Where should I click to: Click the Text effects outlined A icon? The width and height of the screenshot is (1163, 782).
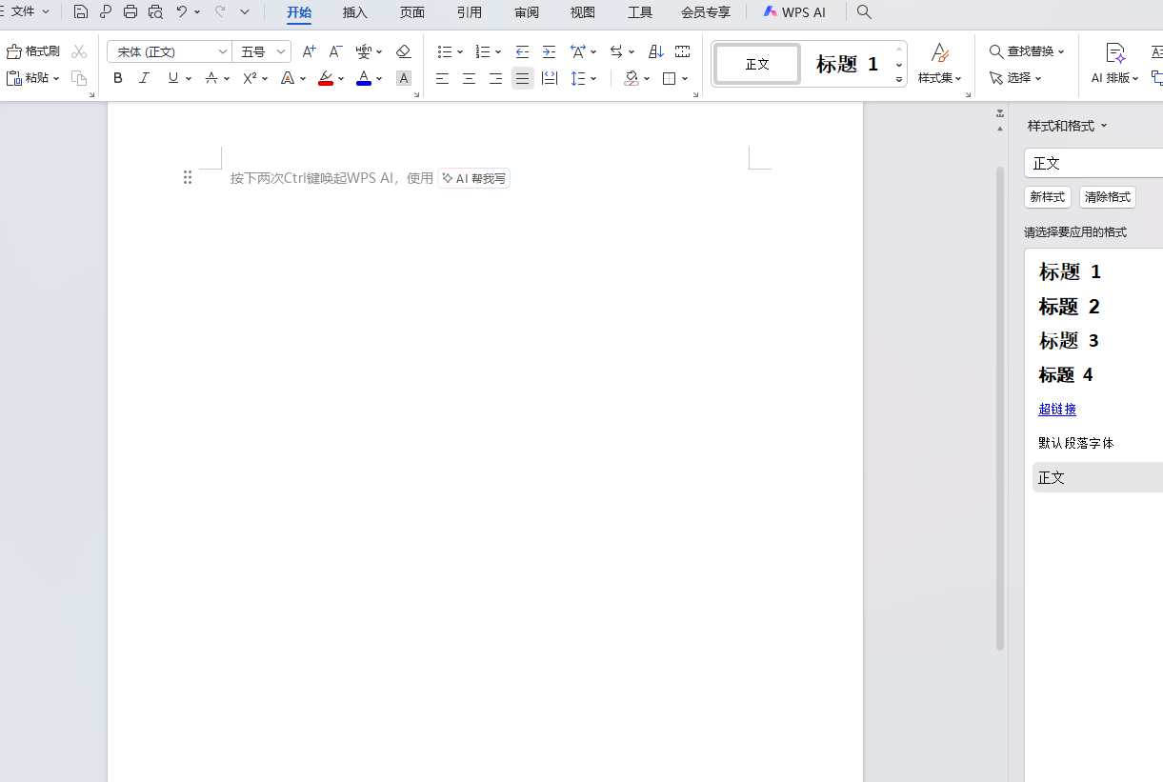(x=288, y=78)
